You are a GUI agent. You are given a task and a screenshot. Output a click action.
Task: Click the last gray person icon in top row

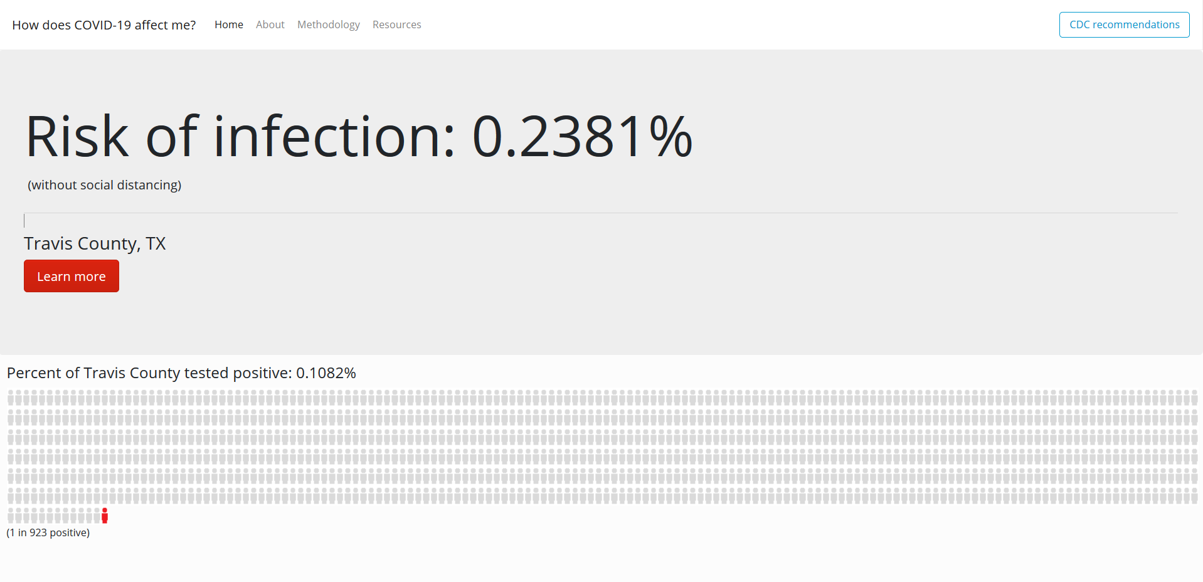pos(1194,398)
